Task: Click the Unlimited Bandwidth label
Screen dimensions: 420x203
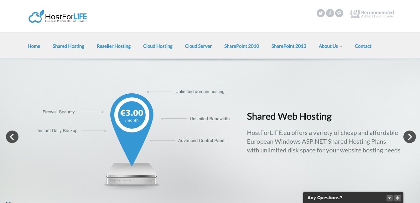Action: click(210, 119)
